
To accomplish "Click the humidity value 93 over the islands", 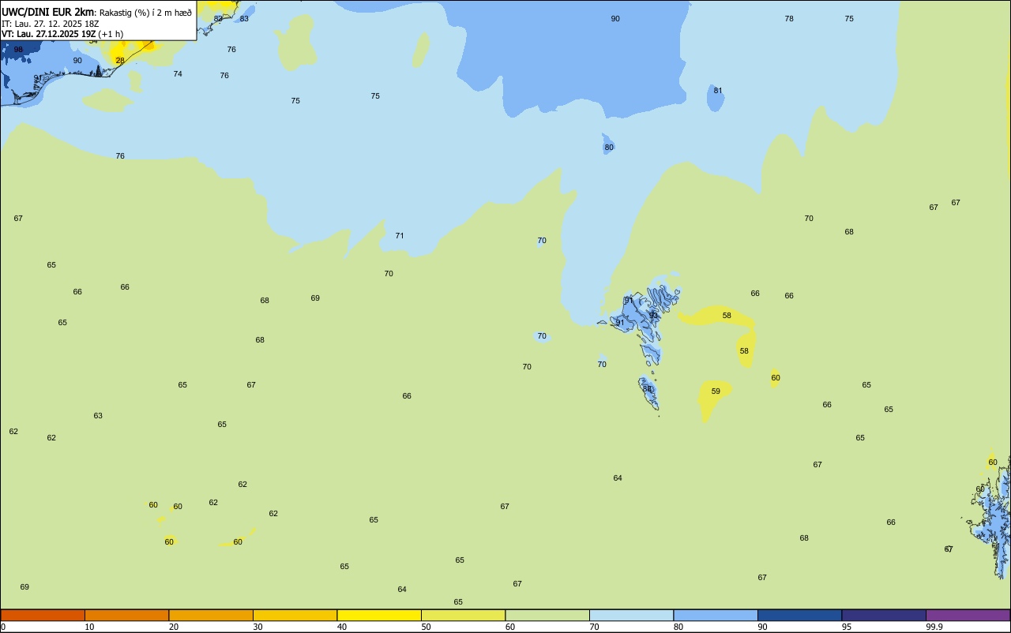I will click(x=653, y=316).
